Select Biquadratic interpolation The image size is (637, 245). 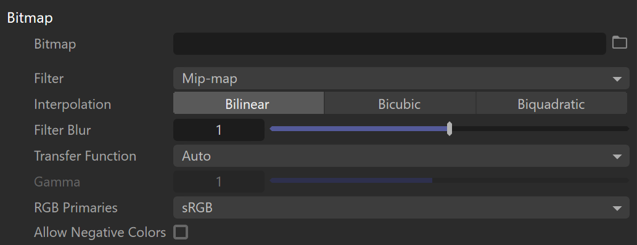click(551, 104)
